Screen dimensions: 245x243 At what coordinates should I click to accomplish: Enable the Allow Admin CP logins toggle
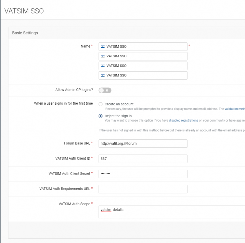click(105, 90)
